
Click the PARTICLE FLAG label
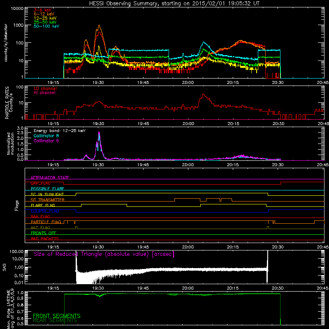pos(46,222)
